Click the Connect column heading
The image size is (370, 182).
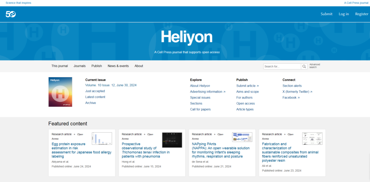(x=289, y=80)
